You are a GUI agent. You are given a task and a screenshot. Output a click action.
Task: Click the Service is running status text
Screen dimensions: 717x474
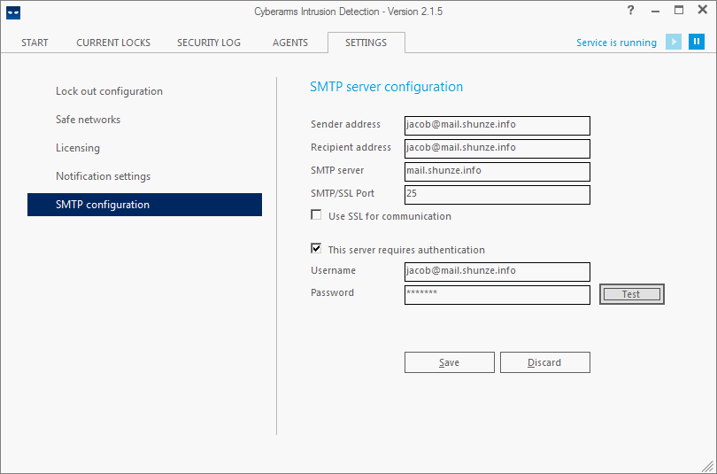tap(616, 43)
